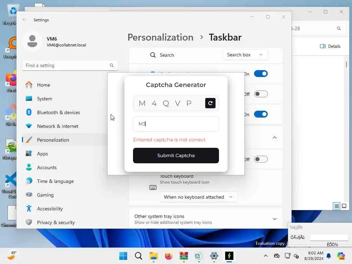Click the cloud sync tray icon

click(277, 256)
